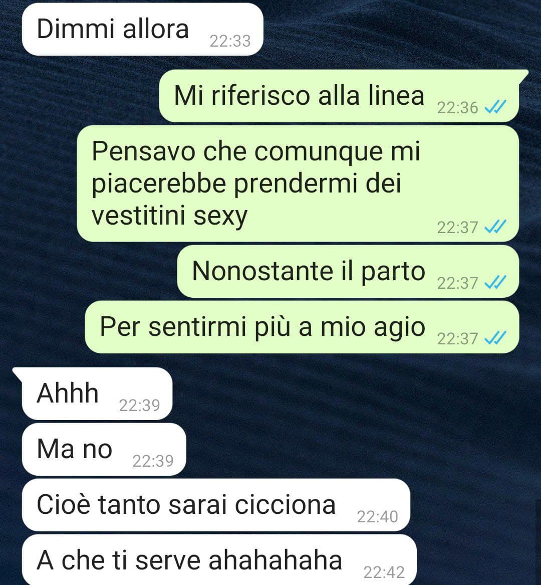Click the double tick next to "Nonostante il parto"
Screen dimensions: 541x585
point(495,282)
